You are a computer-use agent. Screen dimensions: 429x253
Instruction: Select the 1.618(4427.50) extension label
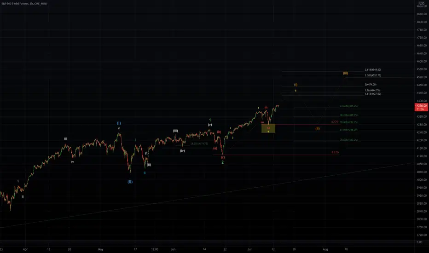coord(373,94)
